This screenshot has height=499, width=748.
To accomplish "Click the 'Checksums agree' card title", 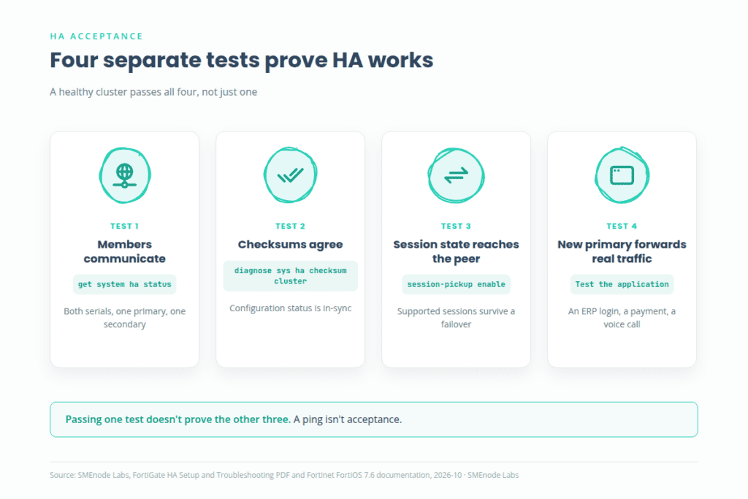I will click(291, 244).
